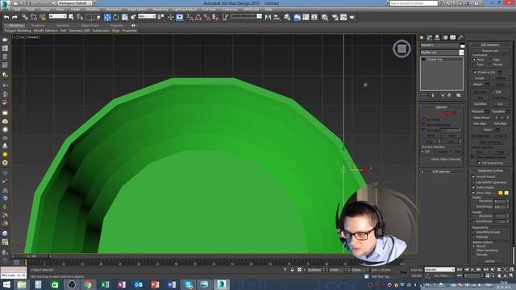Open the Create command panel tab
Viewport: 516px width, 290px height.
tap(422, 38)
